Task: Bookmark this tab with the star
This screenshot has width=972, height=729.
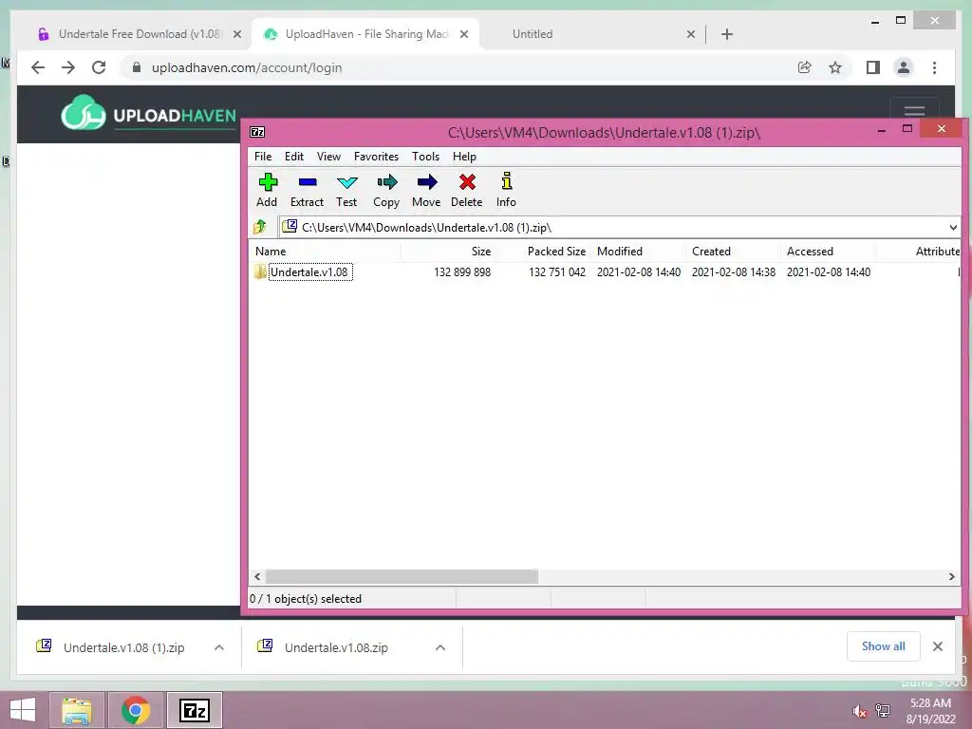Action: 835,67
